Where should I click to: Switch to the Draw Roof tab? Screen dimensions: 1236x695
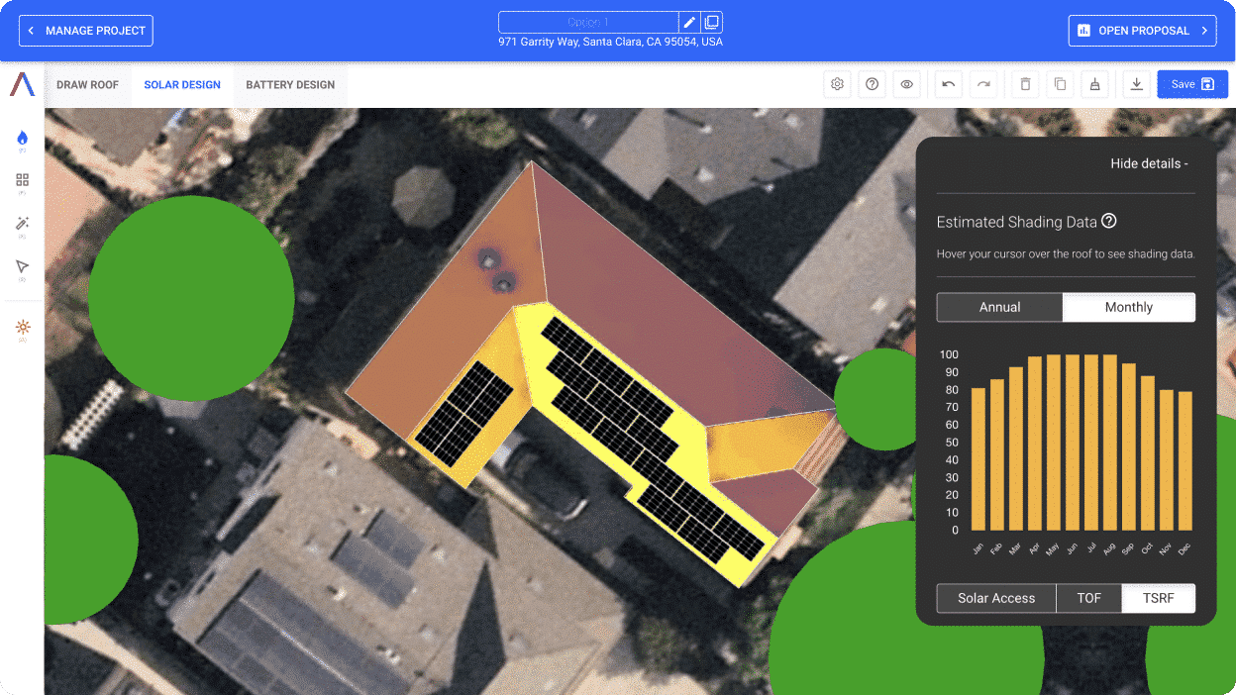(87, 85)
